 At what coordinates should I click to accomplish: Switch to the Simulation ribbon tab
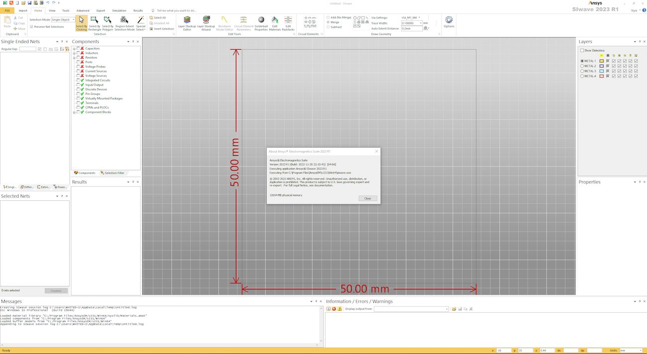(x=119, y=10)
